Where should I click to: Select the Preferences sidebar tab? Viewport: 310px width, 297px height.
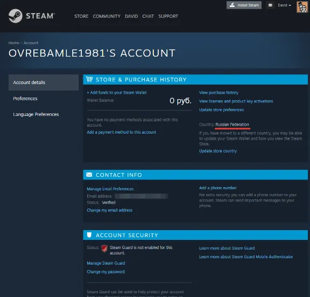point(25,99)
